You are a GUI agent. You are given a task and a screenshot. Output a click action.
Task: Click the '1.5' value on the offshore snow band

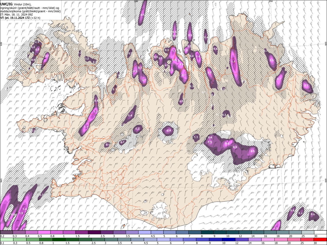pyautogui.click(x=21, y=213)
